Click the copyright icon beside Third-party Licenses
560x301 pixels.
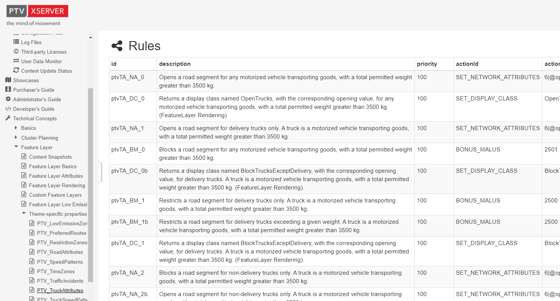[x=16, y=52]
